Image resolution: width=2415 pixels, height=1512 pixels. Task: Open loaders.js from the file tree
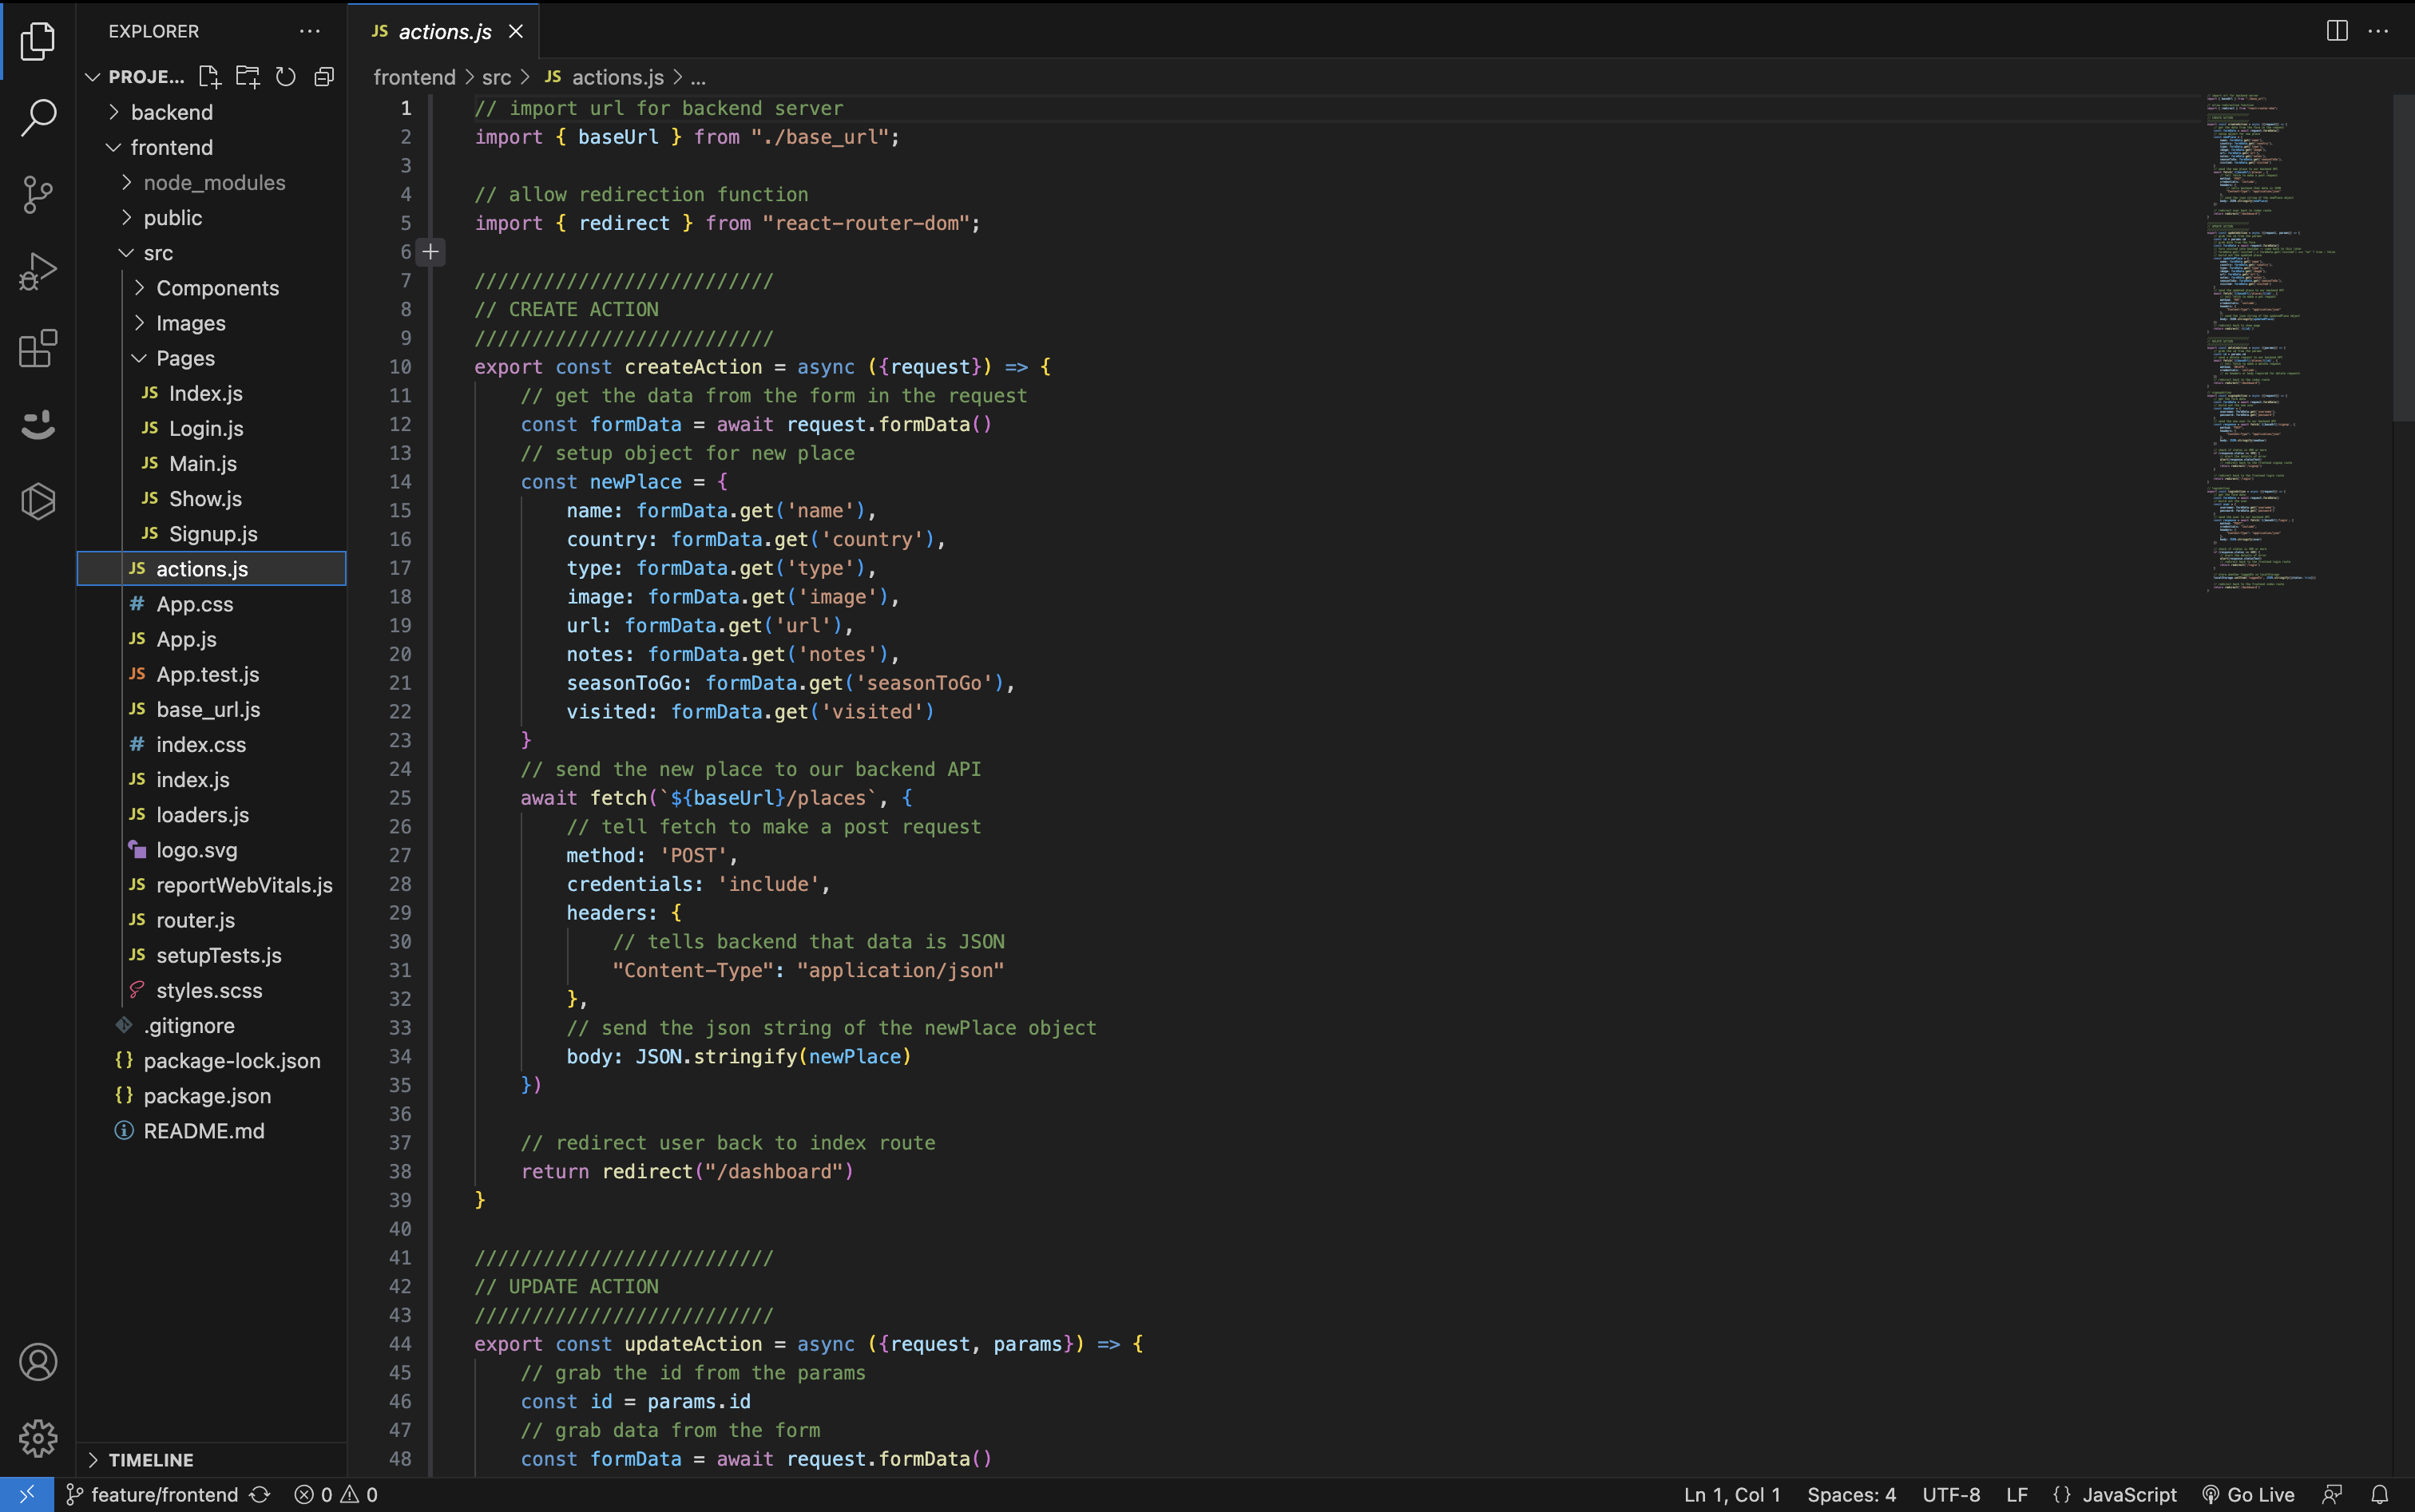pyautogui.click(x=202, y=815)
